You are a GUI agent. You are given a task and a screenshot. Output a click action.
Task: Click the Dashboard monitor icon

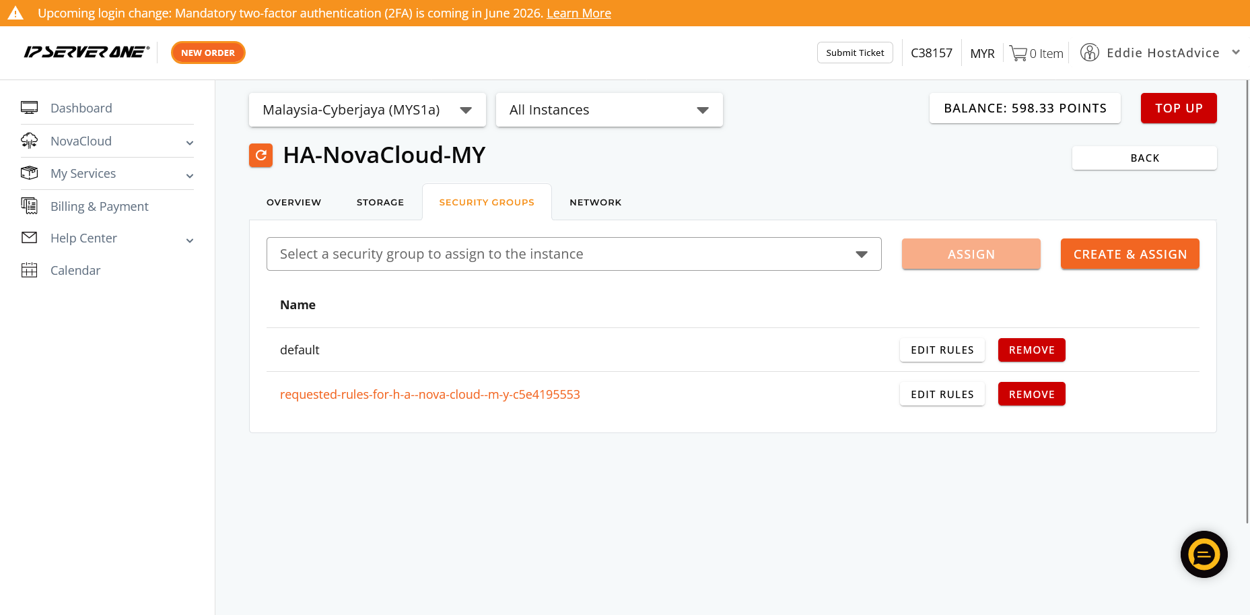click(29, 108)
